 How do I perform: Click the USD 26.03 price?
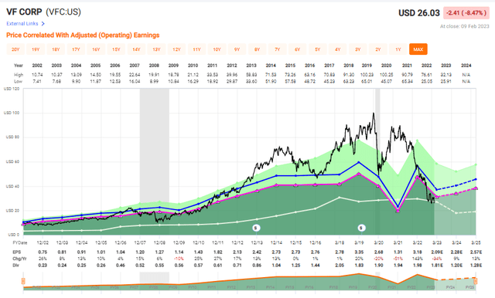(x=419, y=13)
